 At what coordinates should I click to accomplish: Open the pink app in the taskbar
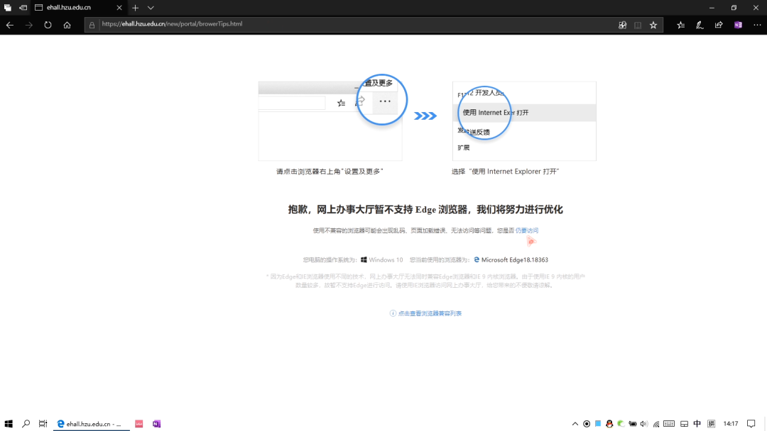point(139,424)
